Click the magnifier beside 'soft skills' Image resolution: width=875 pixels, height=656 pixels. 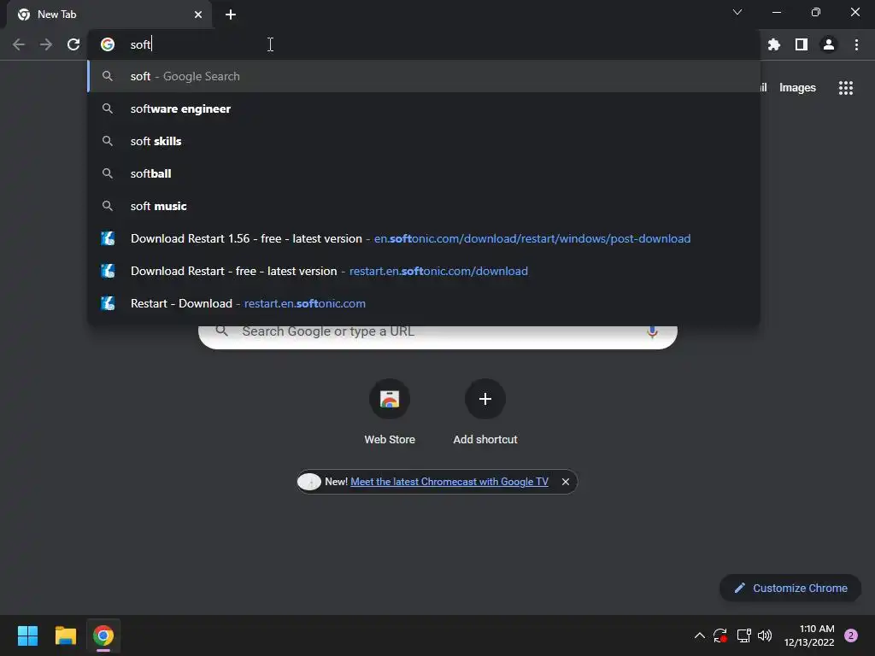click(x=108, y=141)
